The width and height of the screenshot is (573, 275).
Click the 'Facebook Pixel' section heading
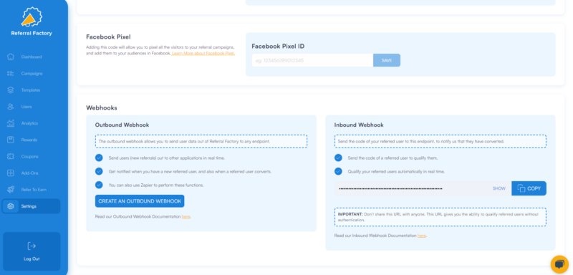pyautogui.click(x=109, y=37)
